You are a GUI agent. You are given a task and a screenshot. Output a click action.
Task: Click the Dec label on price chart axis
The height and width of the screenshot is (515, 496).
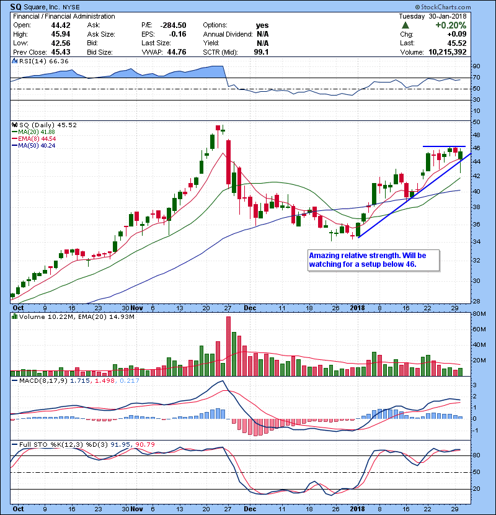click(x=250, y=308)
